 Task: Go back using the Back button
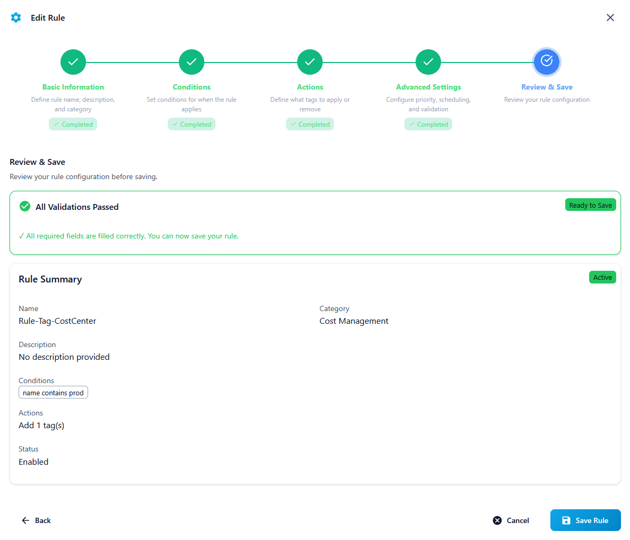pos(36,520)
